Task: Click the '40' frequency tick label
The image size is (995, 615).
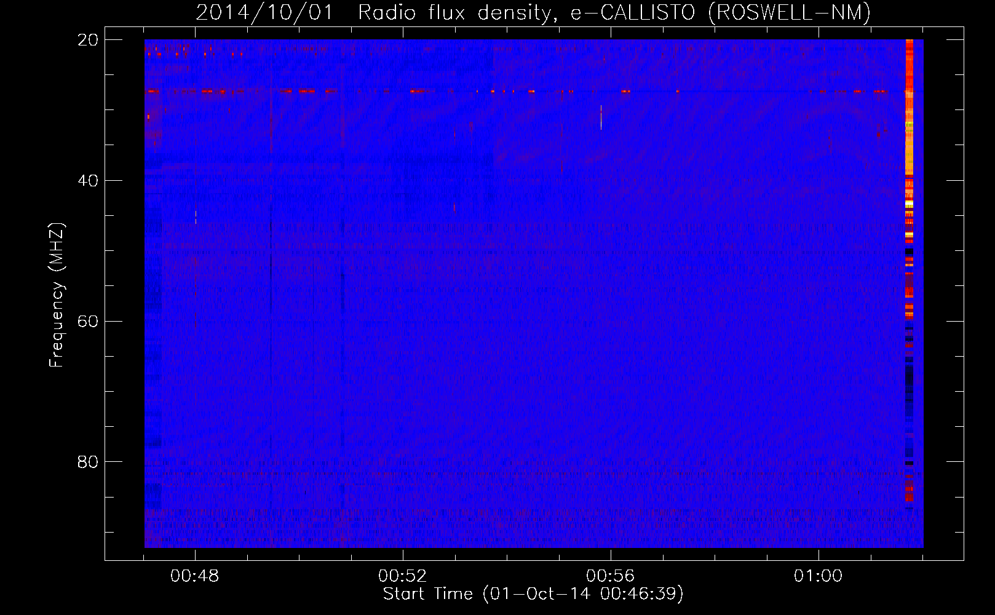Action: tap(88, 181)
